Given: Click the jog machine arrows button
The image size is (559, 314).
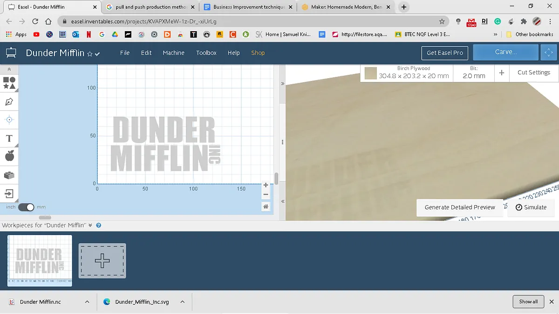Looking at the screenshot, I should (549, 52).
